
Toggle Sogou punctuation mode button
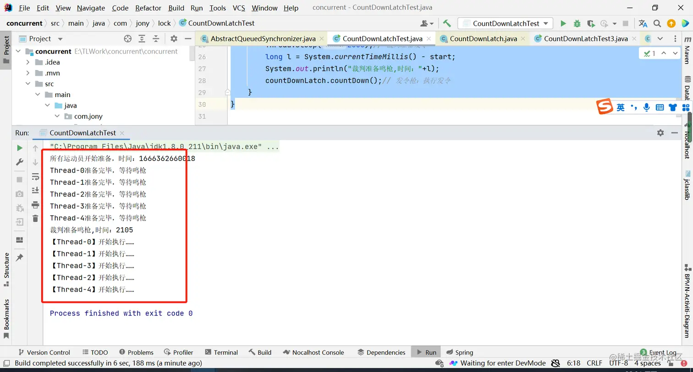coord(634,107)
